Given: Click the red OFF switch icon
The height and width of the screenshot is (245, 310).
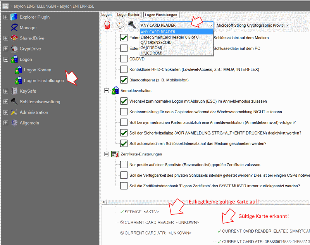Looking at the screenshot, I should [107, 25].
